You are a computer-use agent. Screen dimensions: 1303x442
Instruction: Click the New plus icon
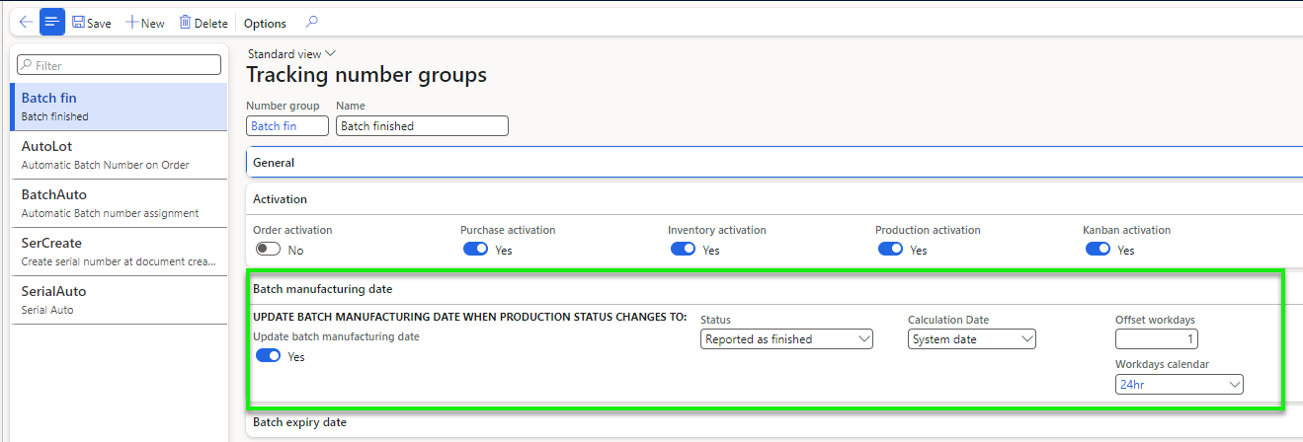click(131, 23)
